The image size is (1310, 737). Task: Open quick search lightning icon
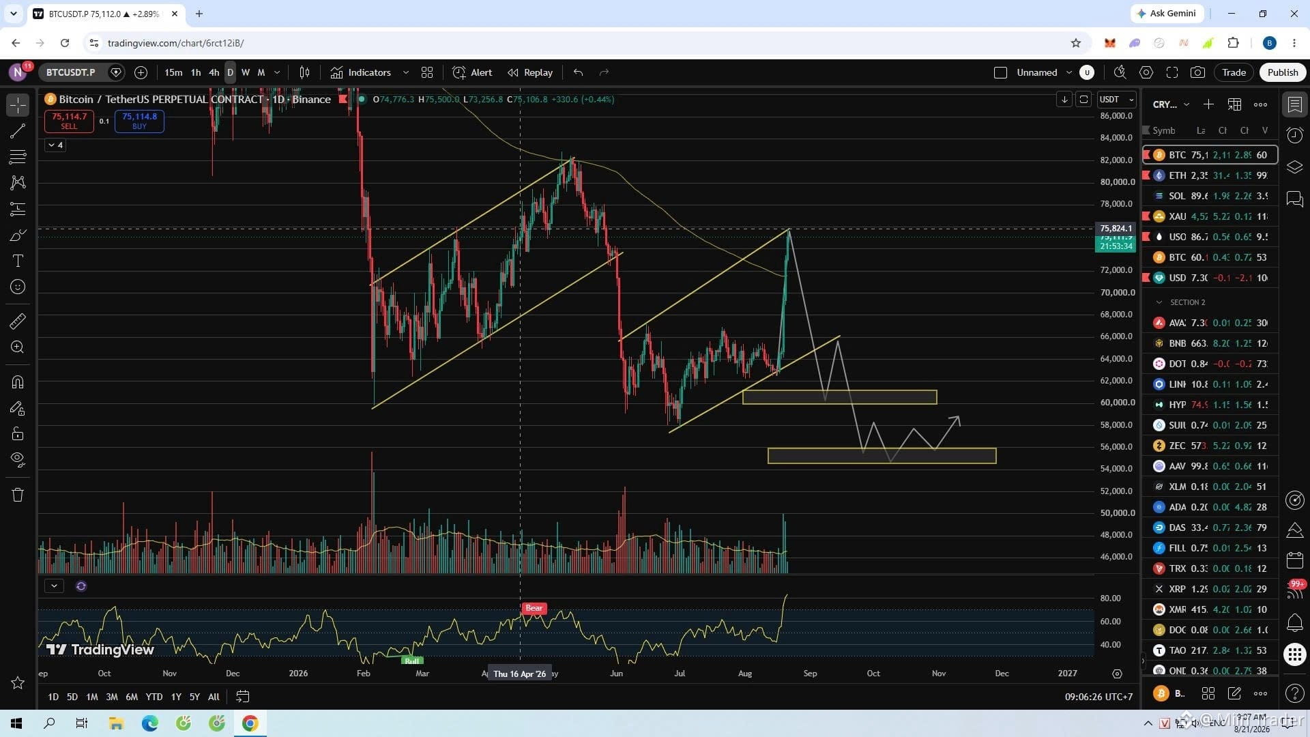[x=1120, y=72]
